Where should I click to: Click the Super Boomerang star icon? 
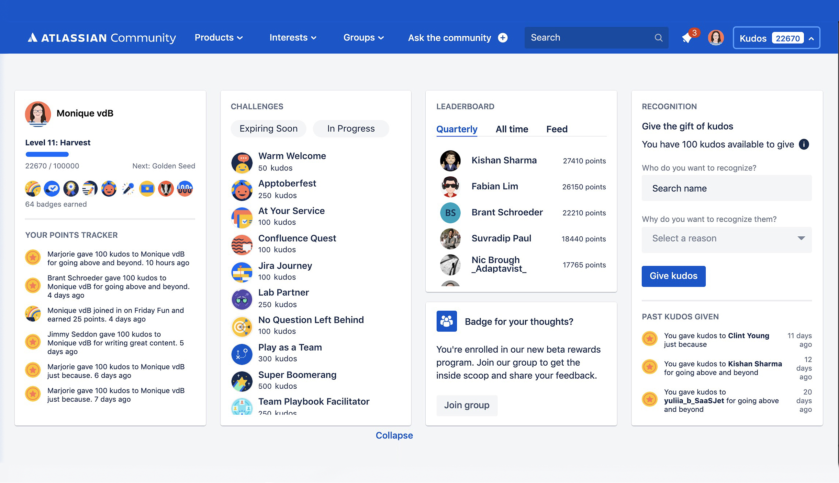point(242,381)
